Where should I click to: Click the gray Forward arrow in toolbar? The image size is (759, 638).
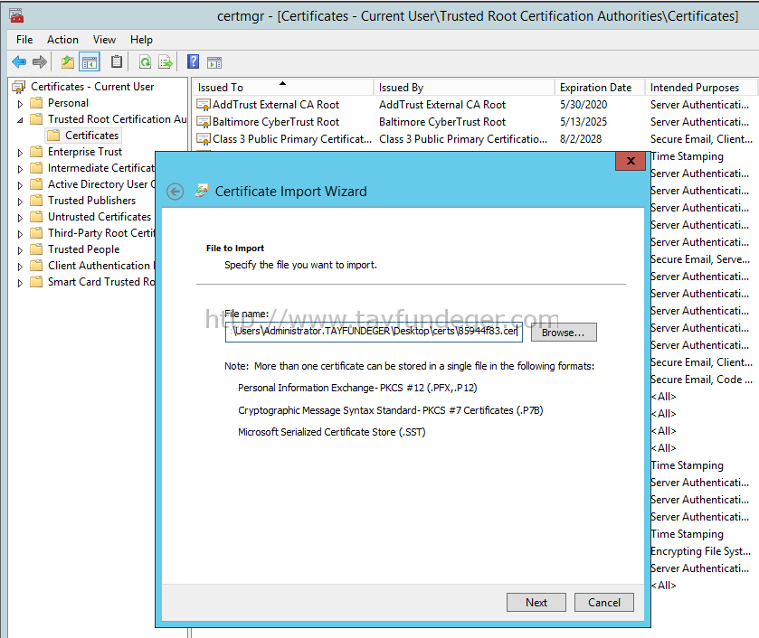tap(40, 62)
